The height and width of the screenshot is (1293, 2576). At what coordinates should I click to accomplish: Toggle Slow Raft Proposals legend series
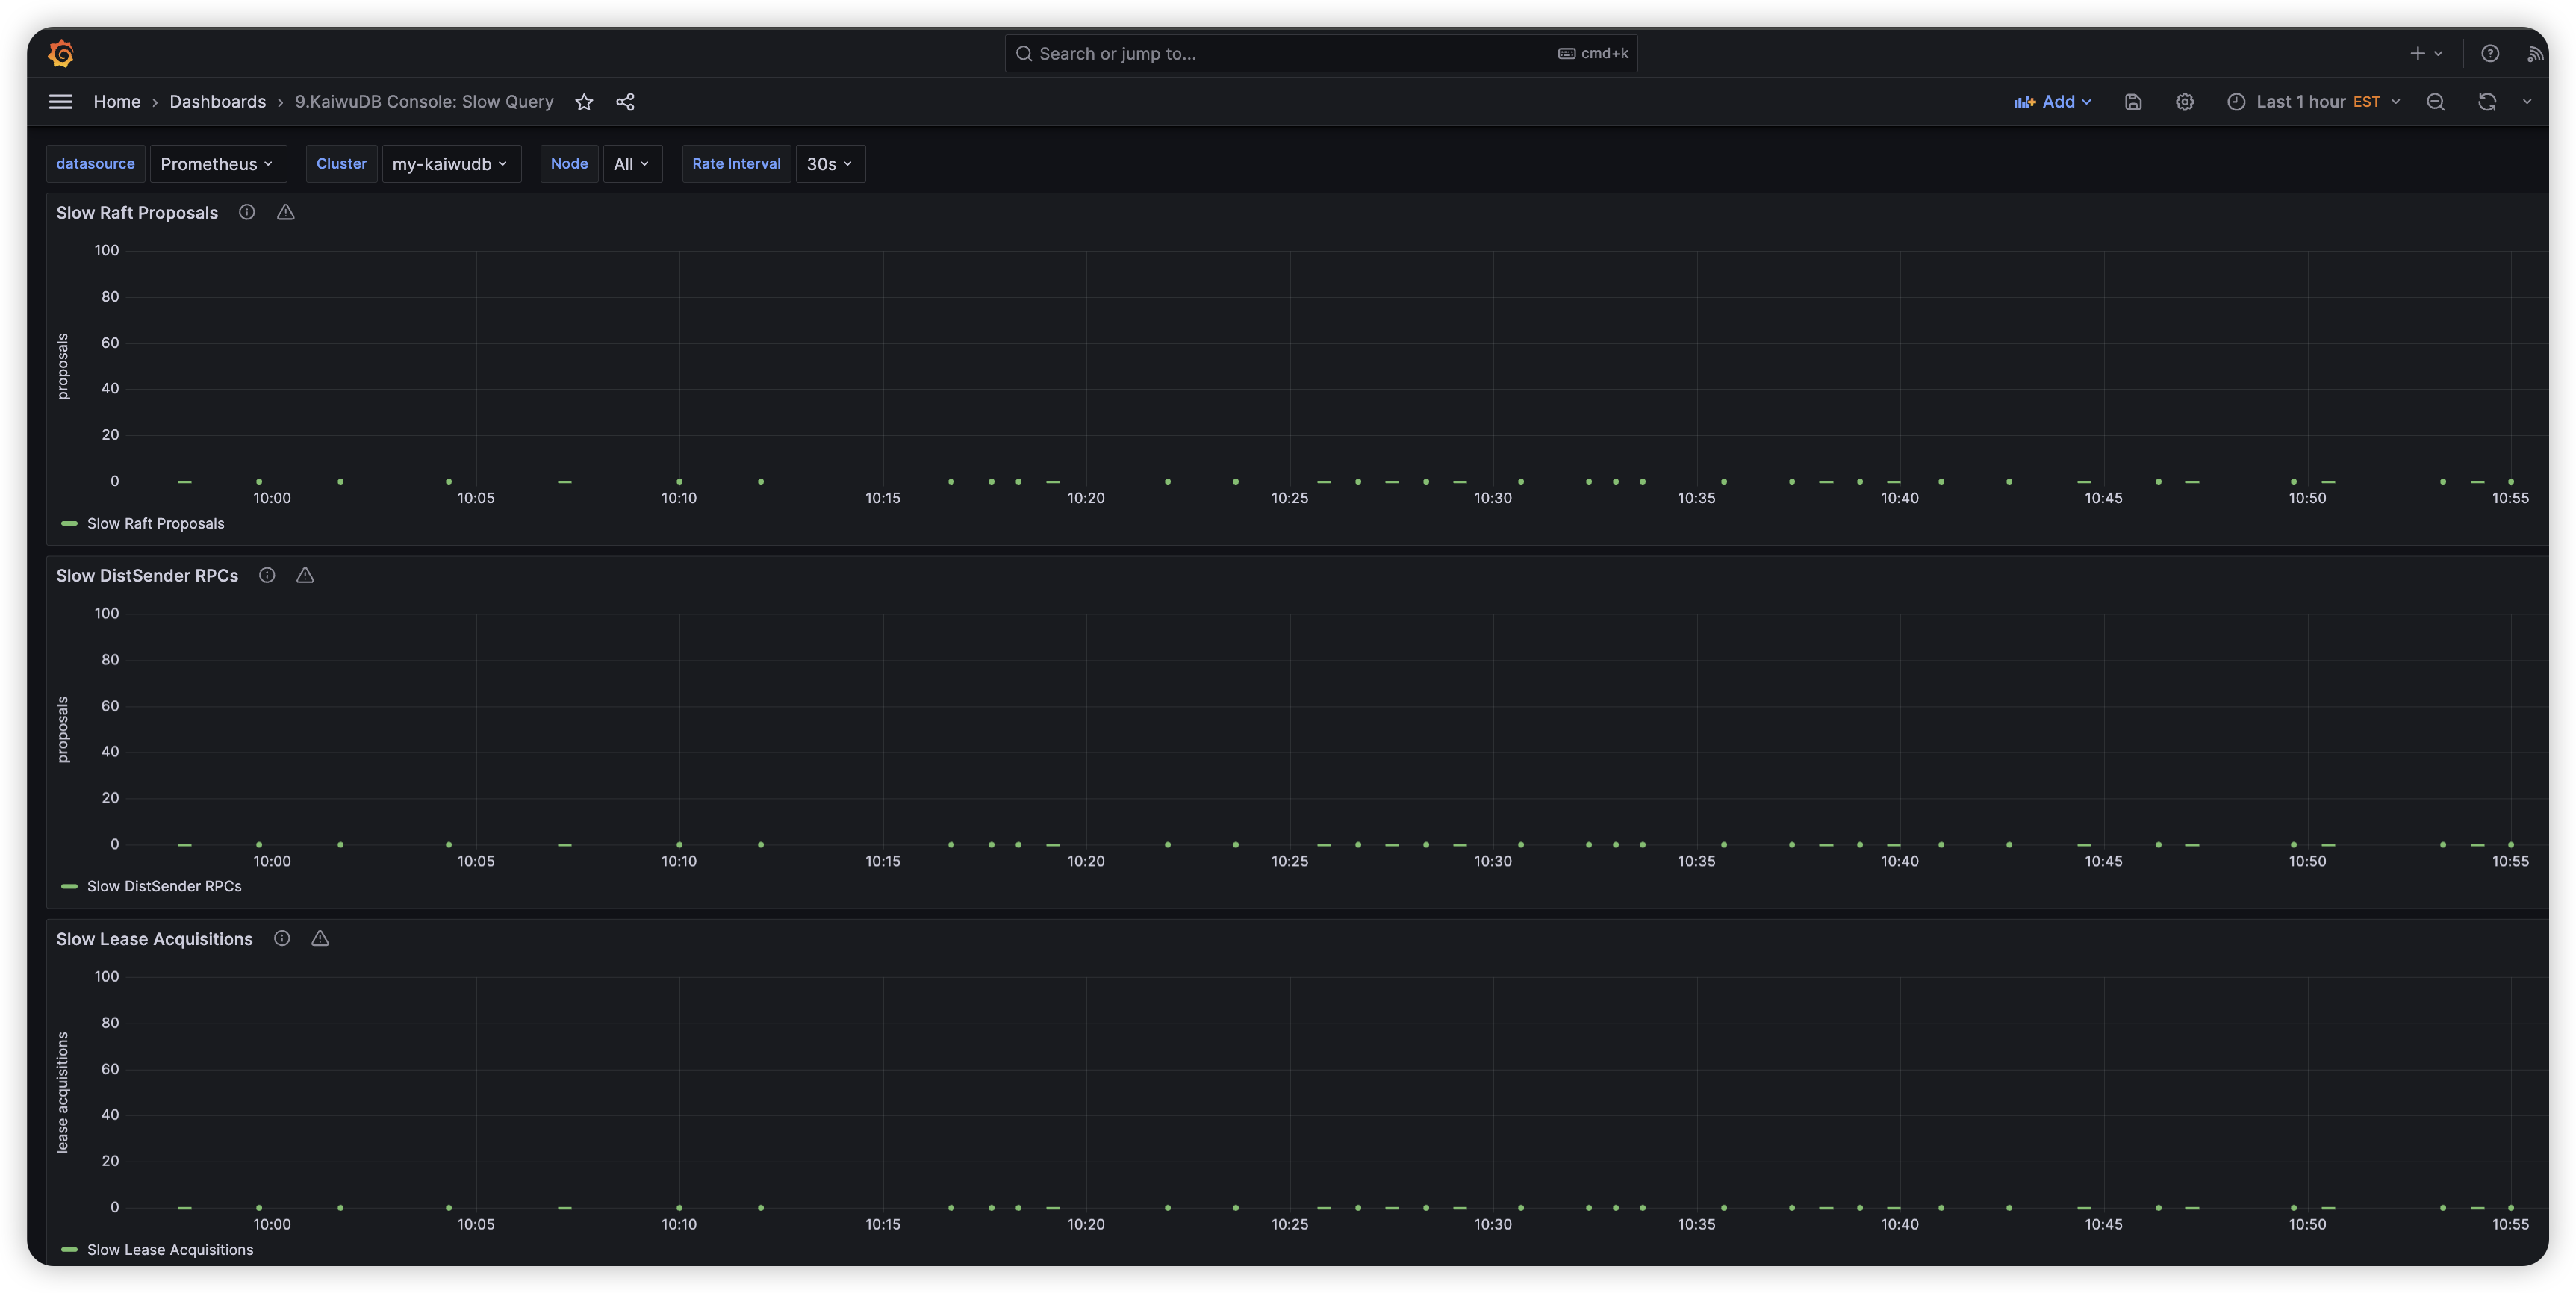point(155,523)
